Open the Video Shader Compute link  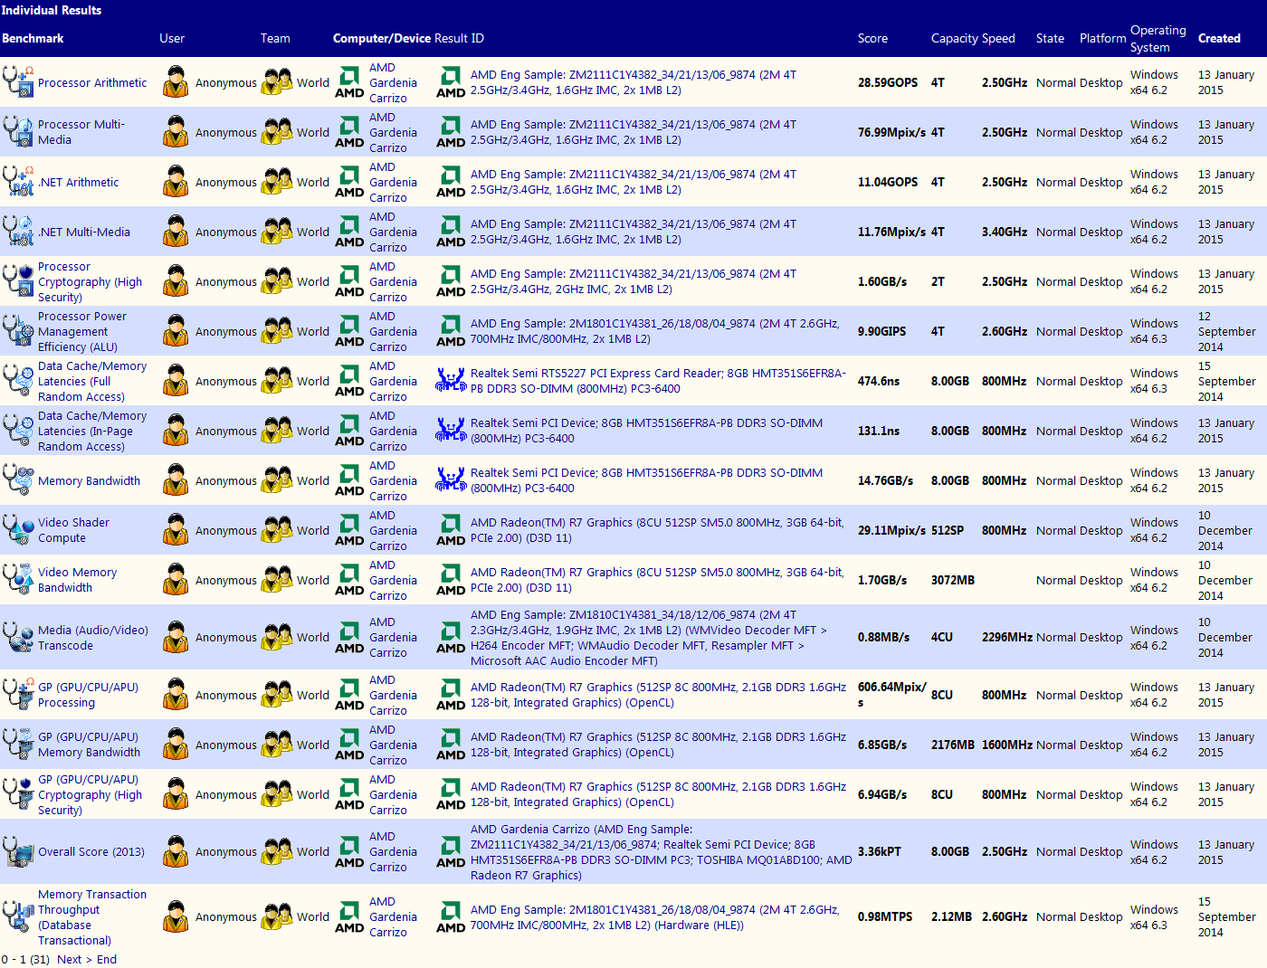[73, 530]
